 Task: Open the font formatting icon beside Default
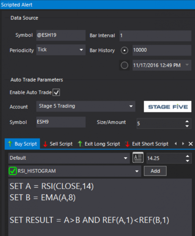click(138, 158)
